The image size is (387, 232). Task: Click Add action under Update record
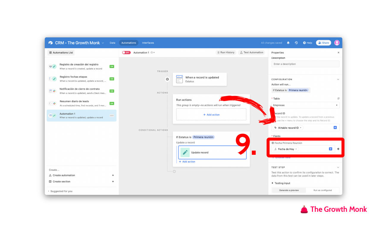(x=187, y=162)
